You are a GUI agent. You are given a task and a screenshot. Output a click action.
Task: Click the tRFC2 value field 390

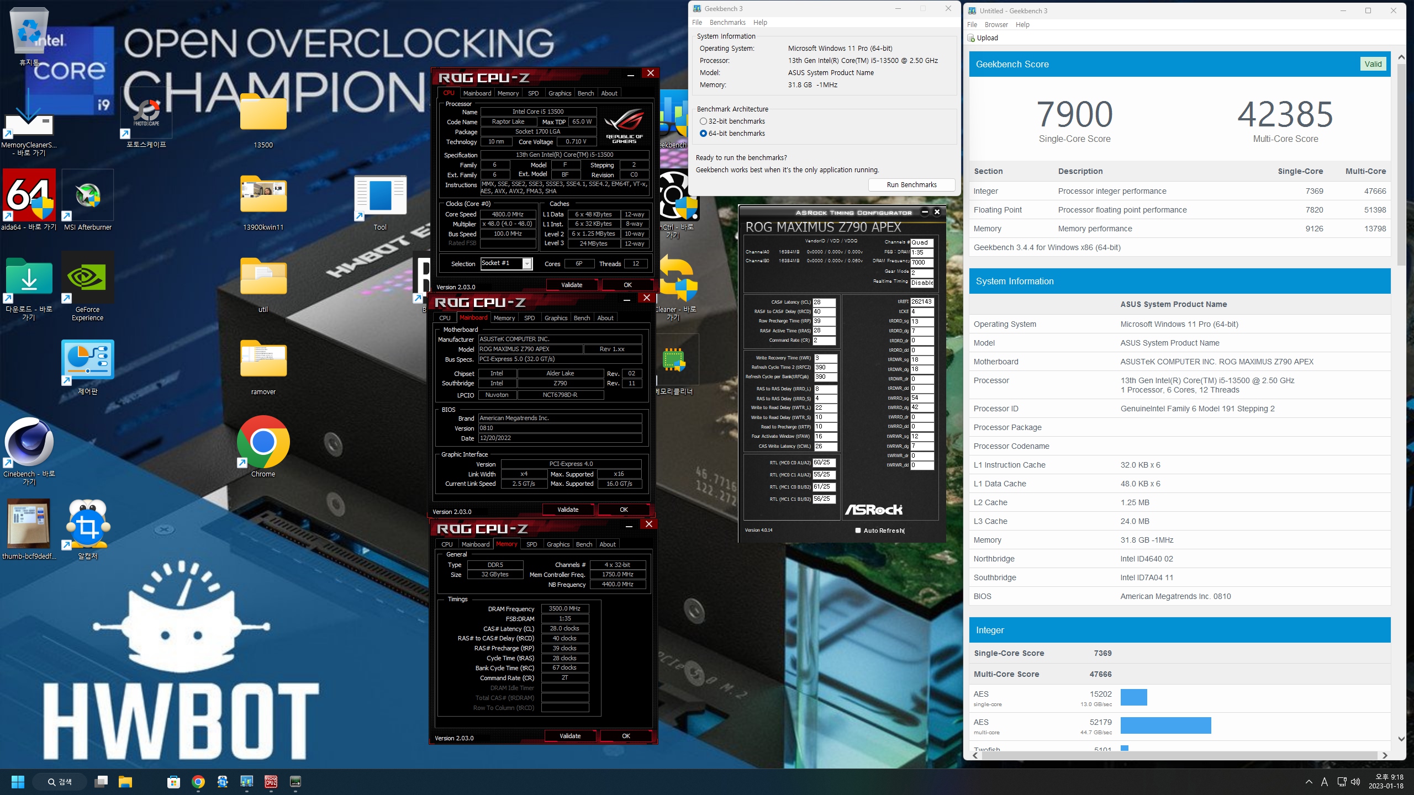(x=825, y=367)
